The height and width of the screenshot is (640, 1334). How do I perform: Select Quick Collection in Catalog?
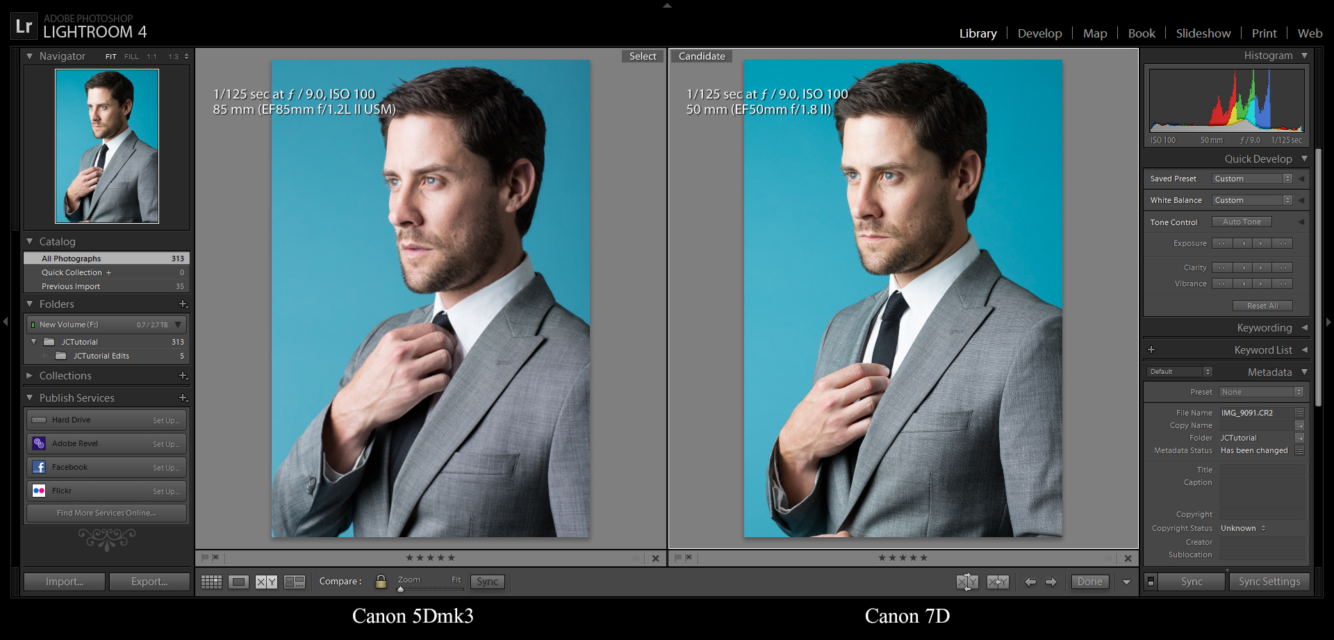(107, 272)
